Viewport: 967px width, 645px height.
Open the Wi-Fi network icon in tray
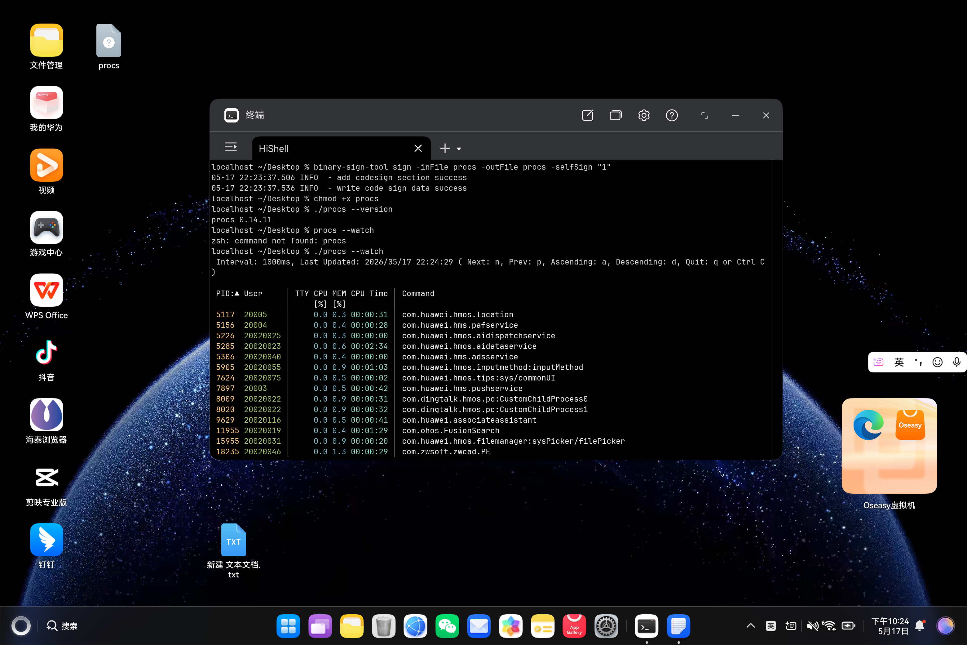[x=829, y=626]
